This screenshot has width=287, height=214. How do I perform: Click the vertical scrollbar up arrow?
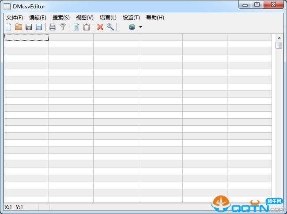click(x=279, y=38)
